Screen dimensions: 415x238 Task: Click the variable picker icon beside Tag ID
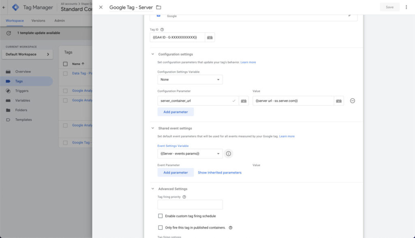pyautogui.click(x=210, y=37)
